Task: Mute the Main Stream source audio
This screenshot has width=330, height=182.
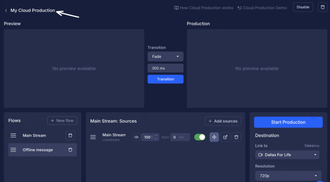Action: (136, 137)
